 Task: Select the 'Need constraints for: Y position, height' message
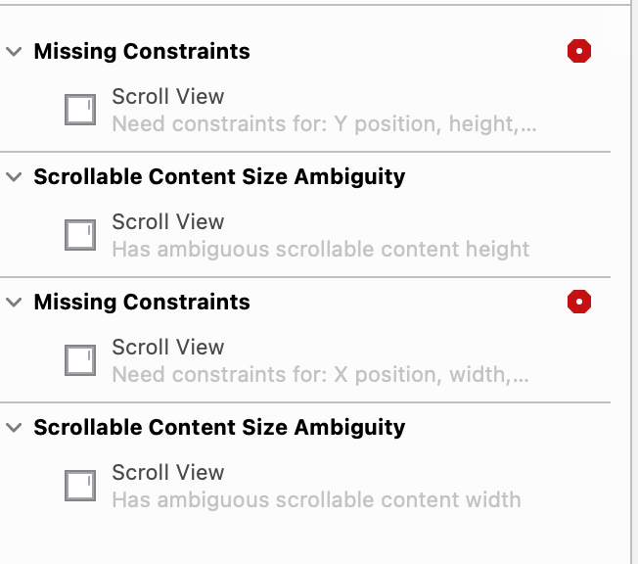tap(324, 123)
